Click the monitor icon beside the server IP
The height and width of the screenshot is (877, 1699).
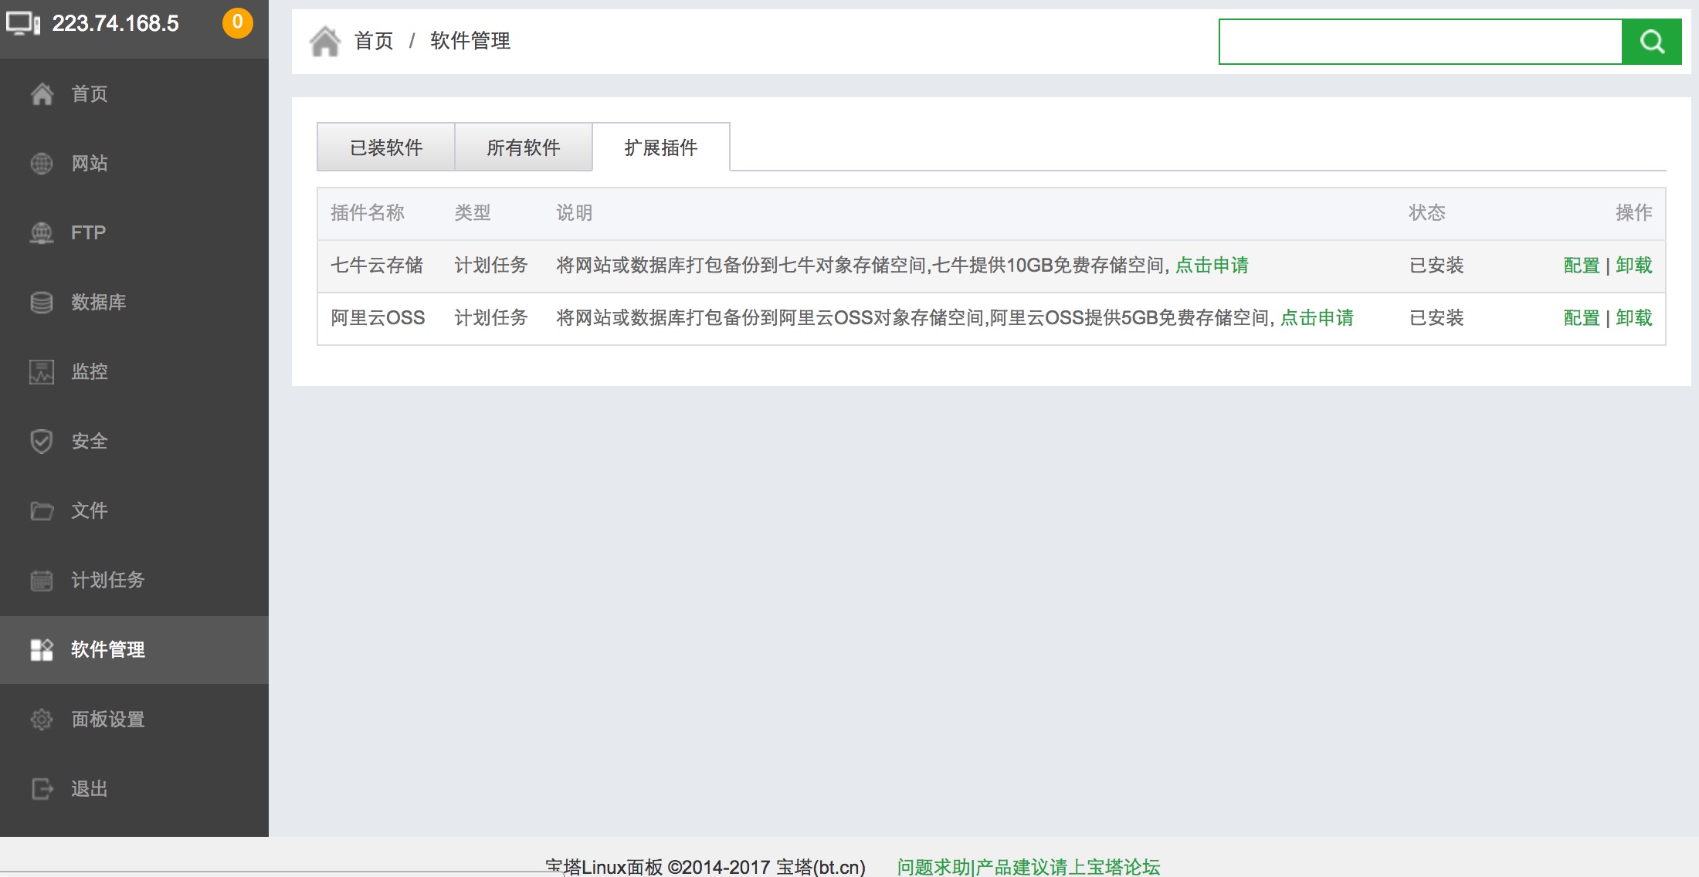coord(23,23)
